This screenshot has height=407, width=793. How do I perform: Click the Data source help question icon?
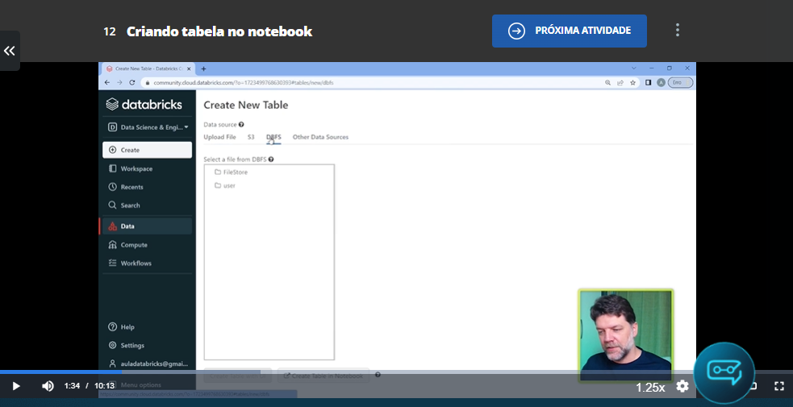tap(241, 124)
